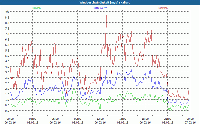Click the 0,0 y-axis label
200x125 pixels.
click(7, 110)
